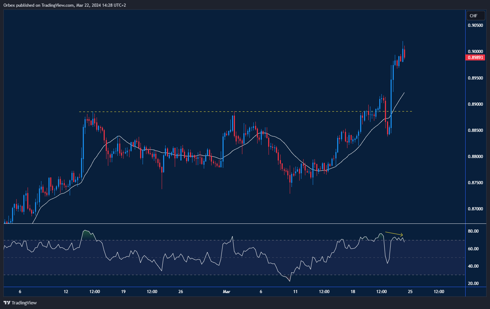This screenshot has height=309, width=490.
Task: Click the 0.90500 price label on the scale
Action: tap(475, 25)
